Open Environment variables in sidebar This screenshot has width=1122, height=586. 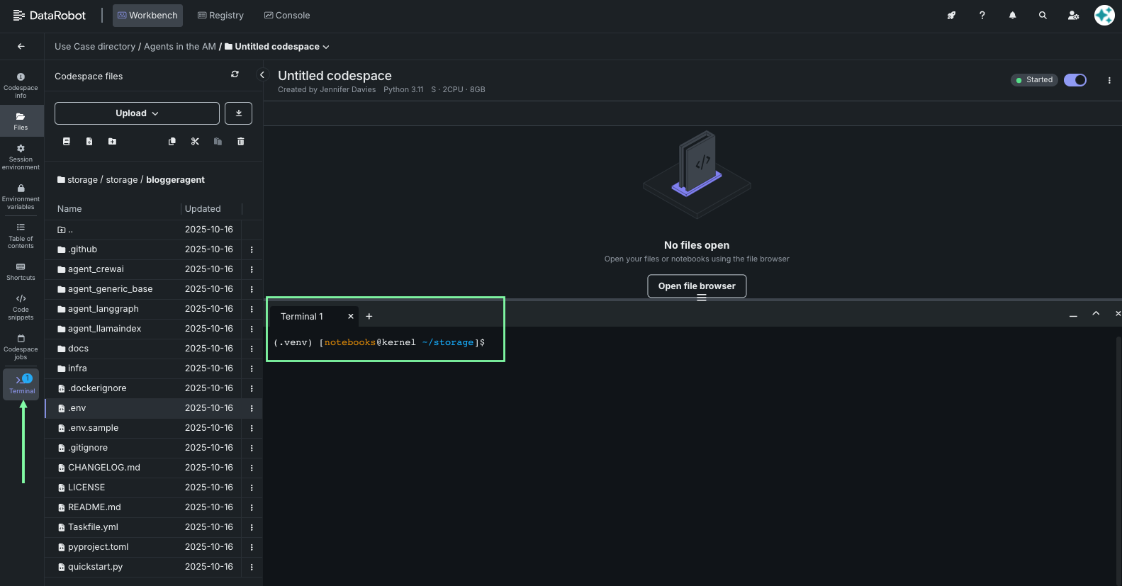point(21,196)
